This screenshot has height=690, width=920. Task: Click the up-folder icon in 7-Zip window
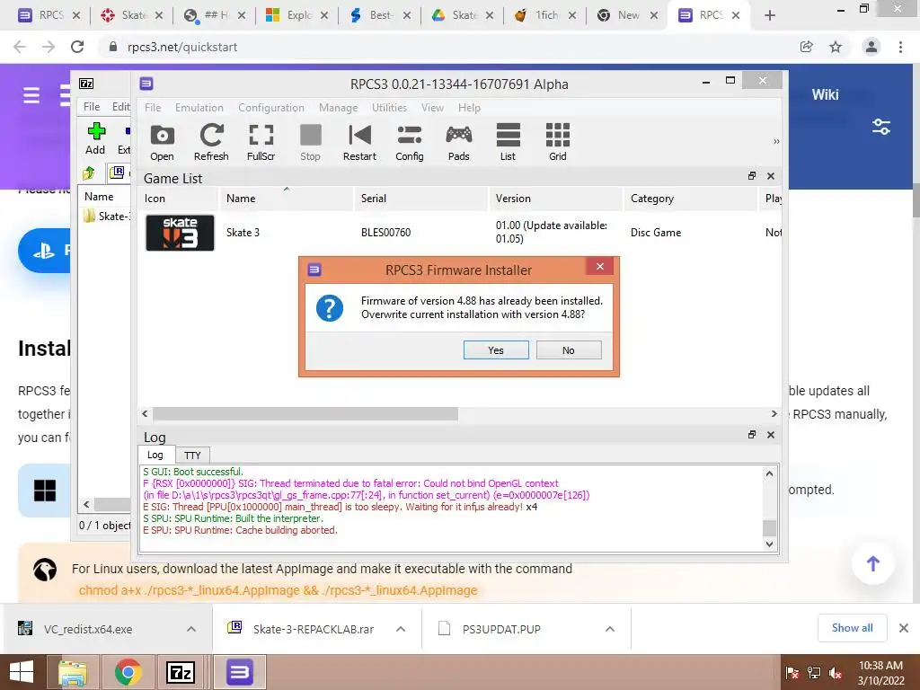point(89,172)
